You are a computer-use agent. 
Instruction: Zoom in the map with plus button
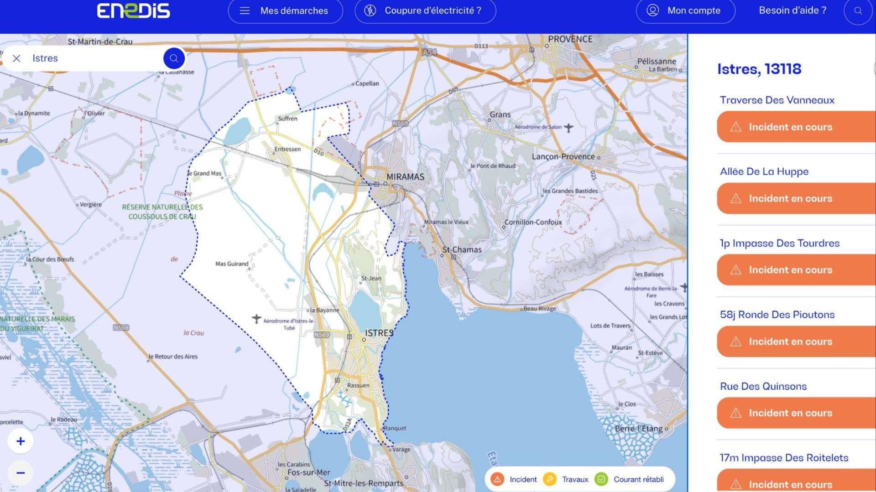21,441
